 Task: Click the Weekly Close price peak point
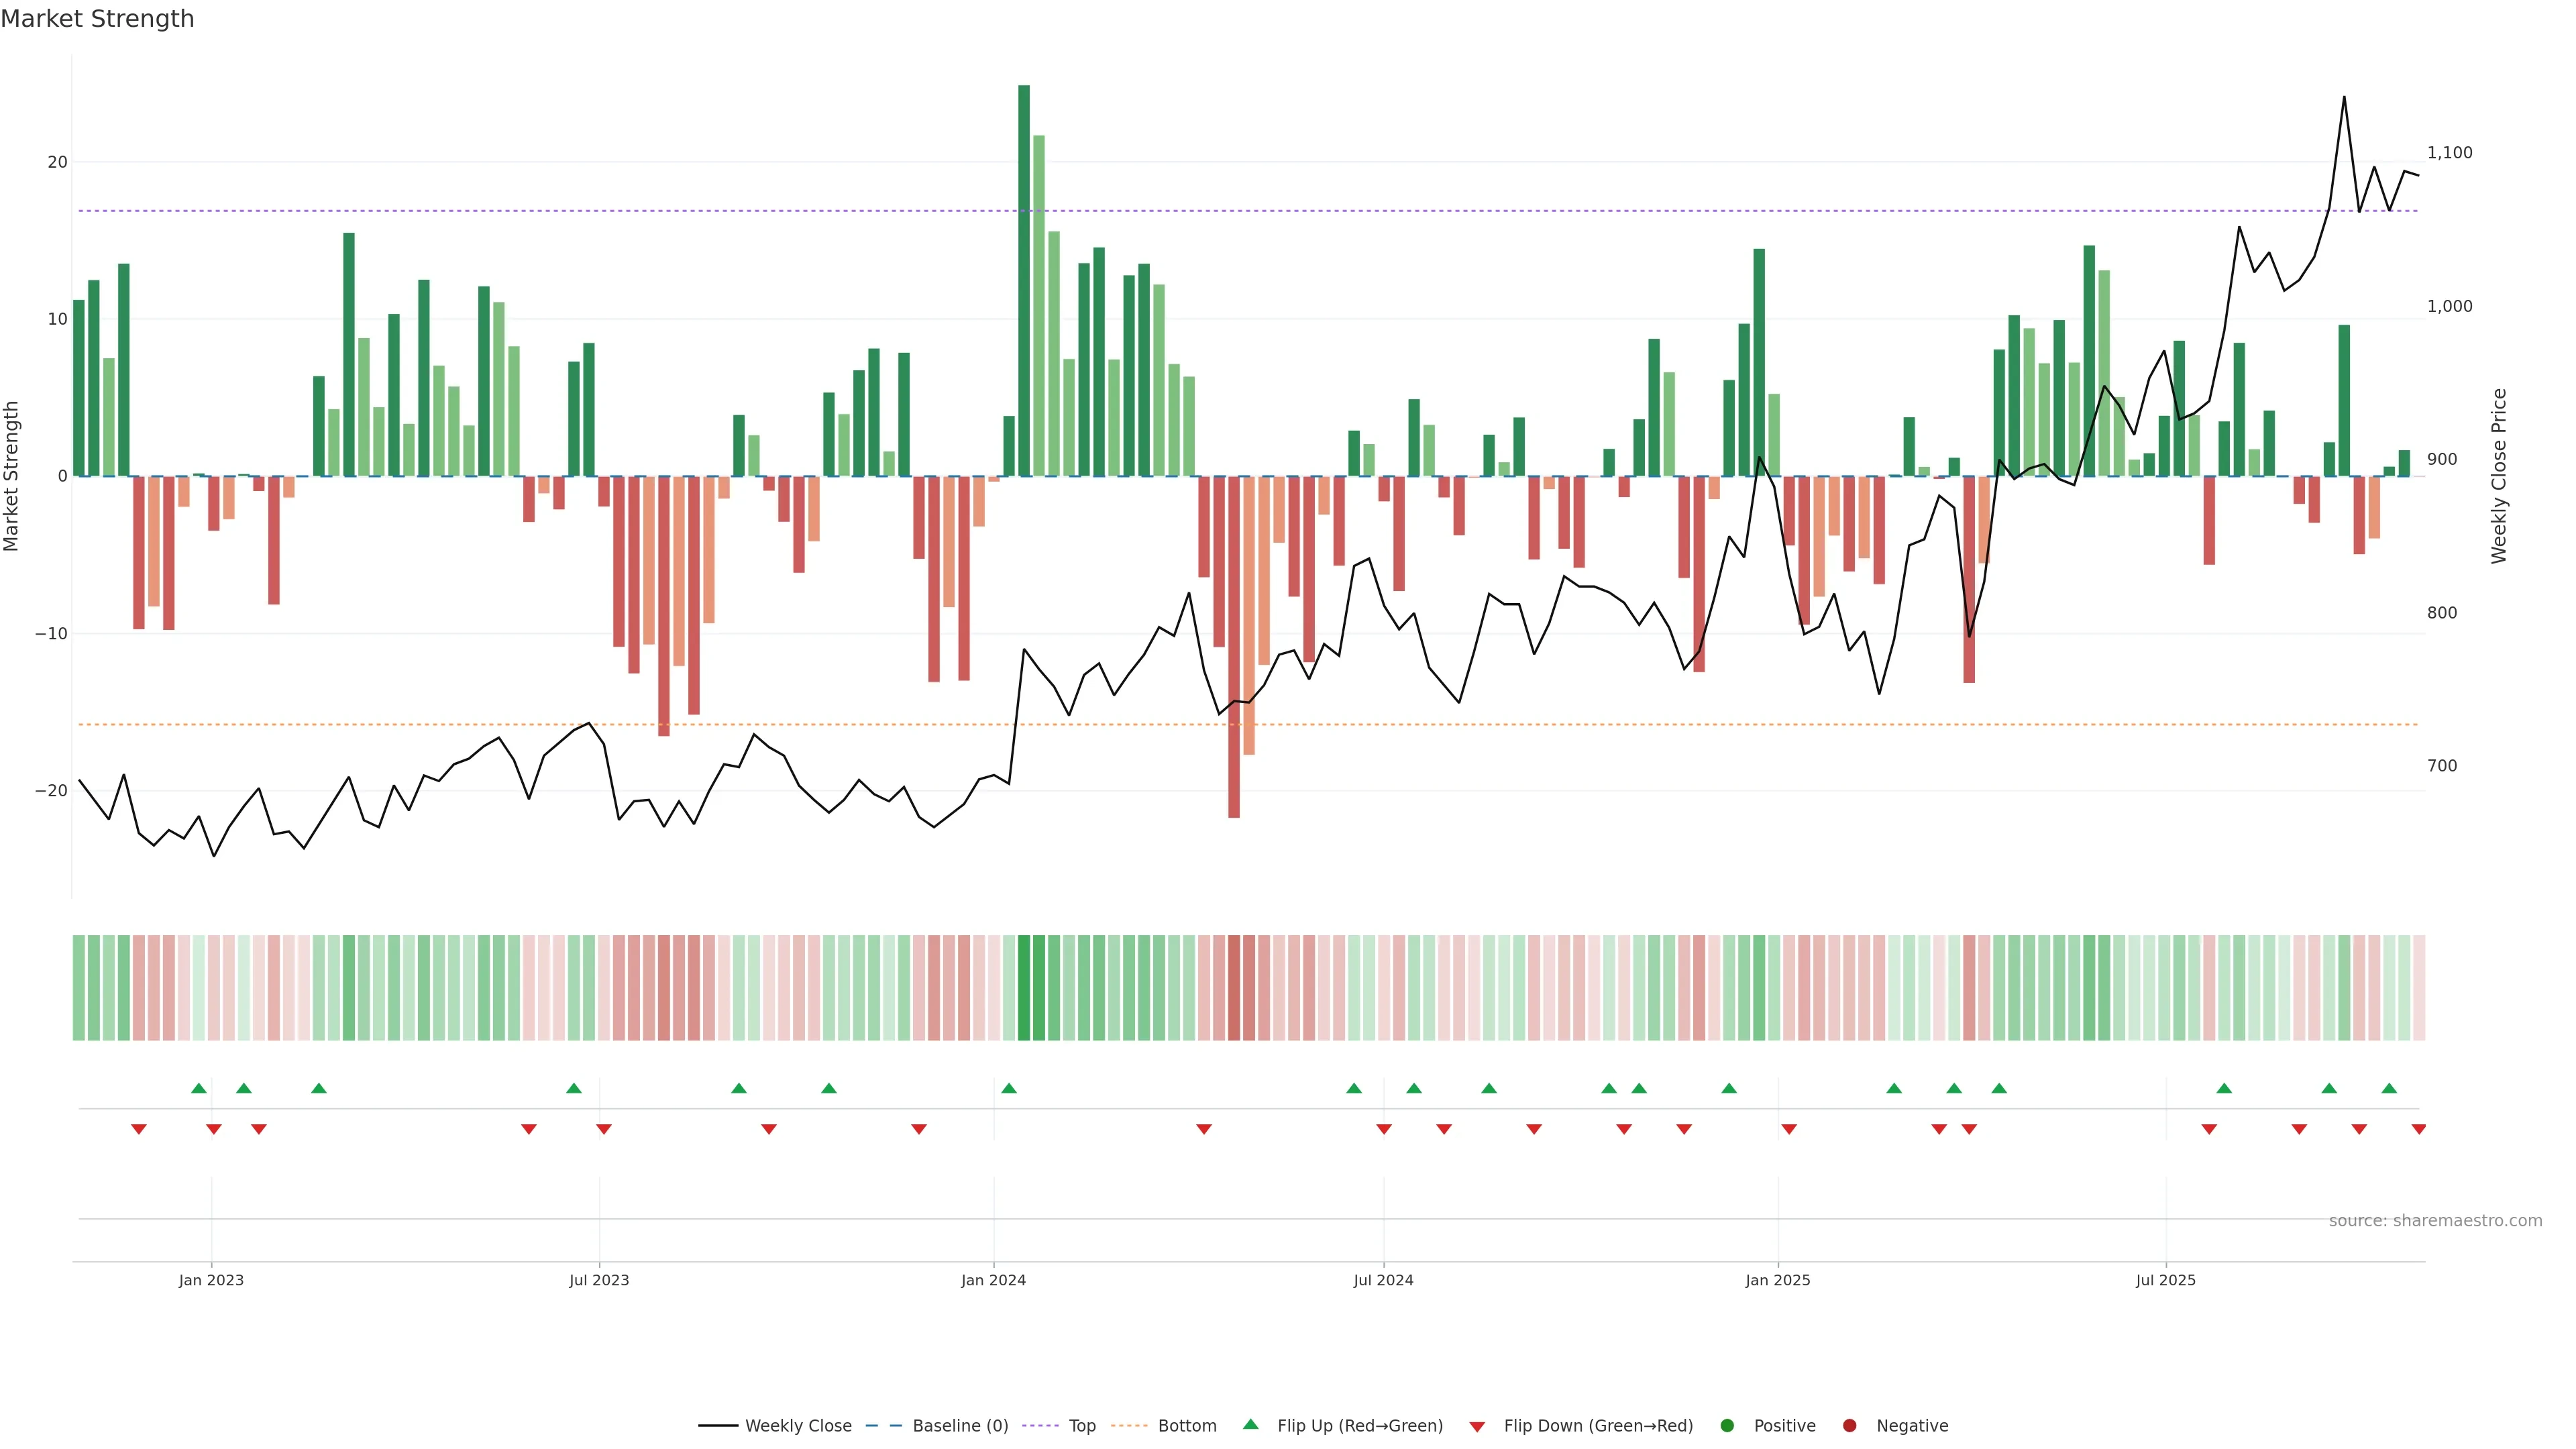[2344, 97]
